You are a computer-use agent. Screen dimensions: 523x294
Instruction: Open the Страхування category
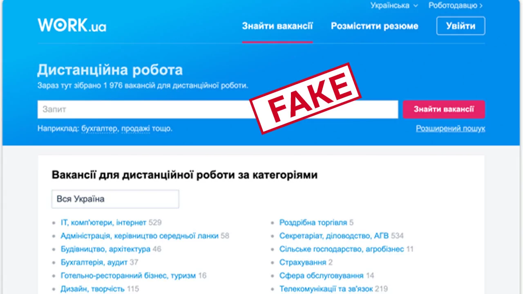[x=303, y=262]
